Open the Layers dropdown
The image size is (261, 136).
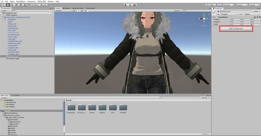click(x=242, y=5)
